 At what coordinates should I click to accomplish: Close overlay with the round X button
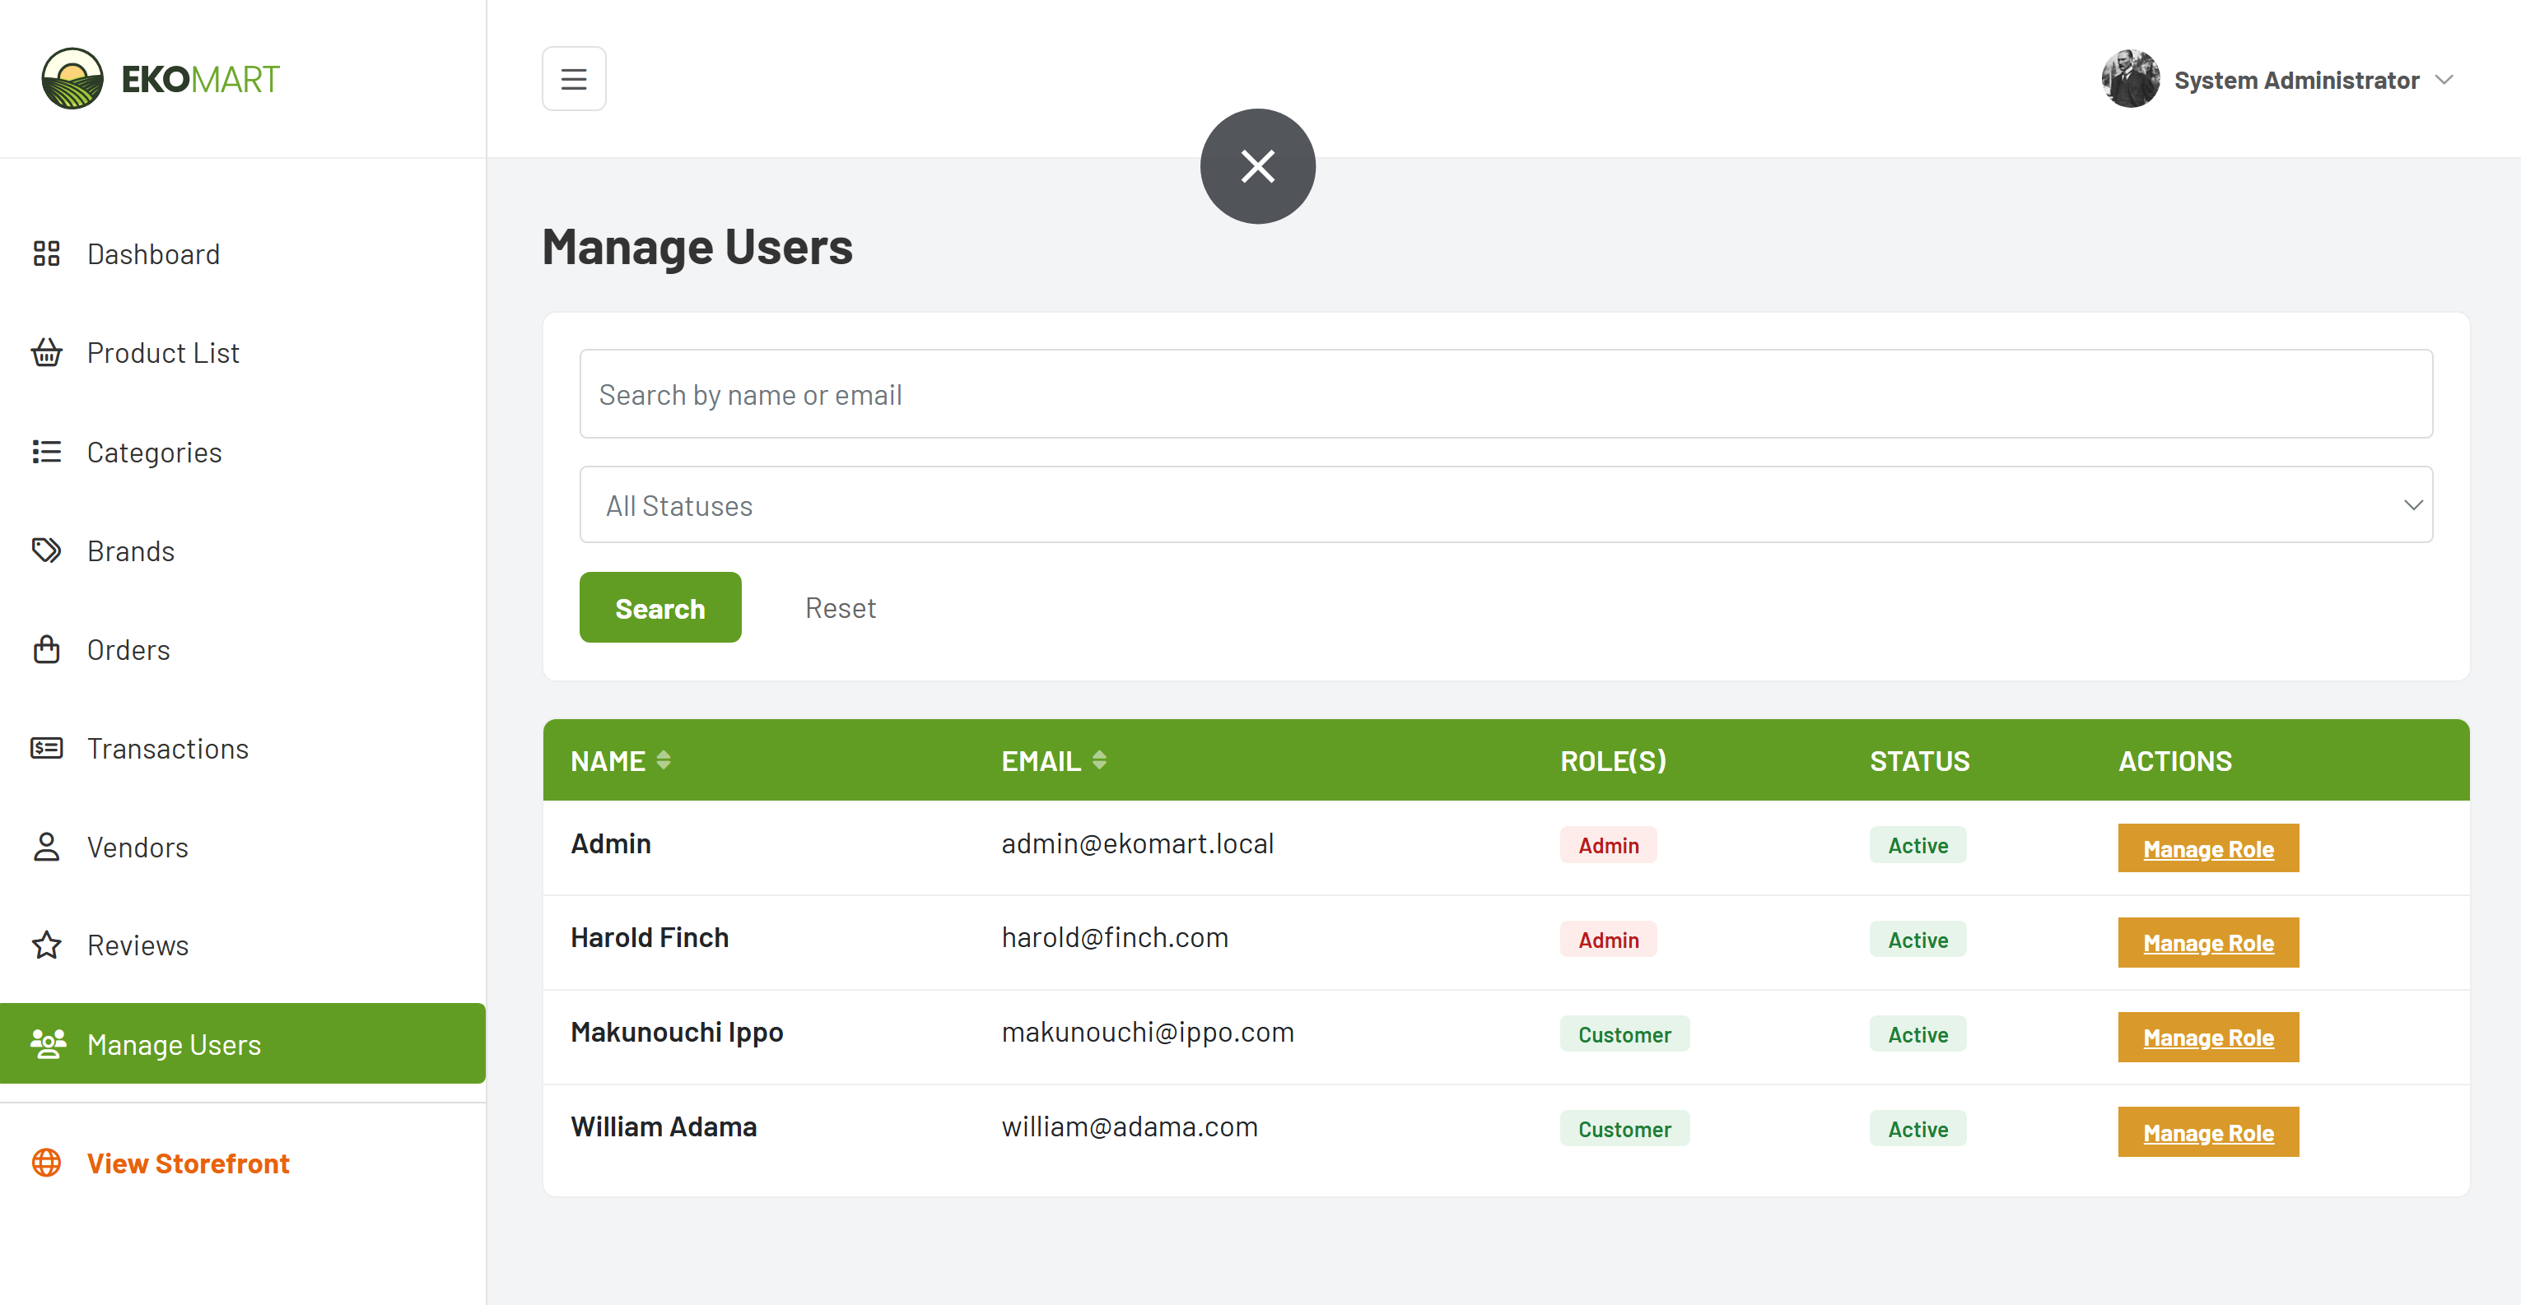(x=1257, y=165)
